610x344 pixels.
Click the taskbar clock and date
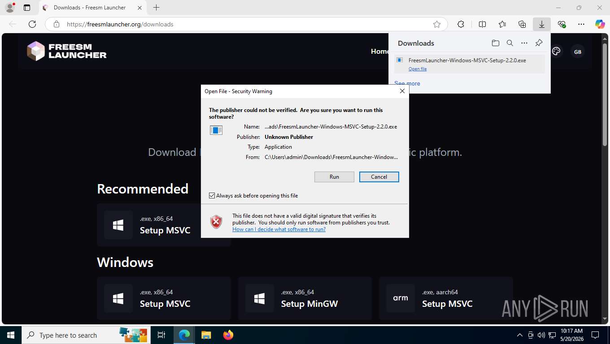click(x=571, y=335)
